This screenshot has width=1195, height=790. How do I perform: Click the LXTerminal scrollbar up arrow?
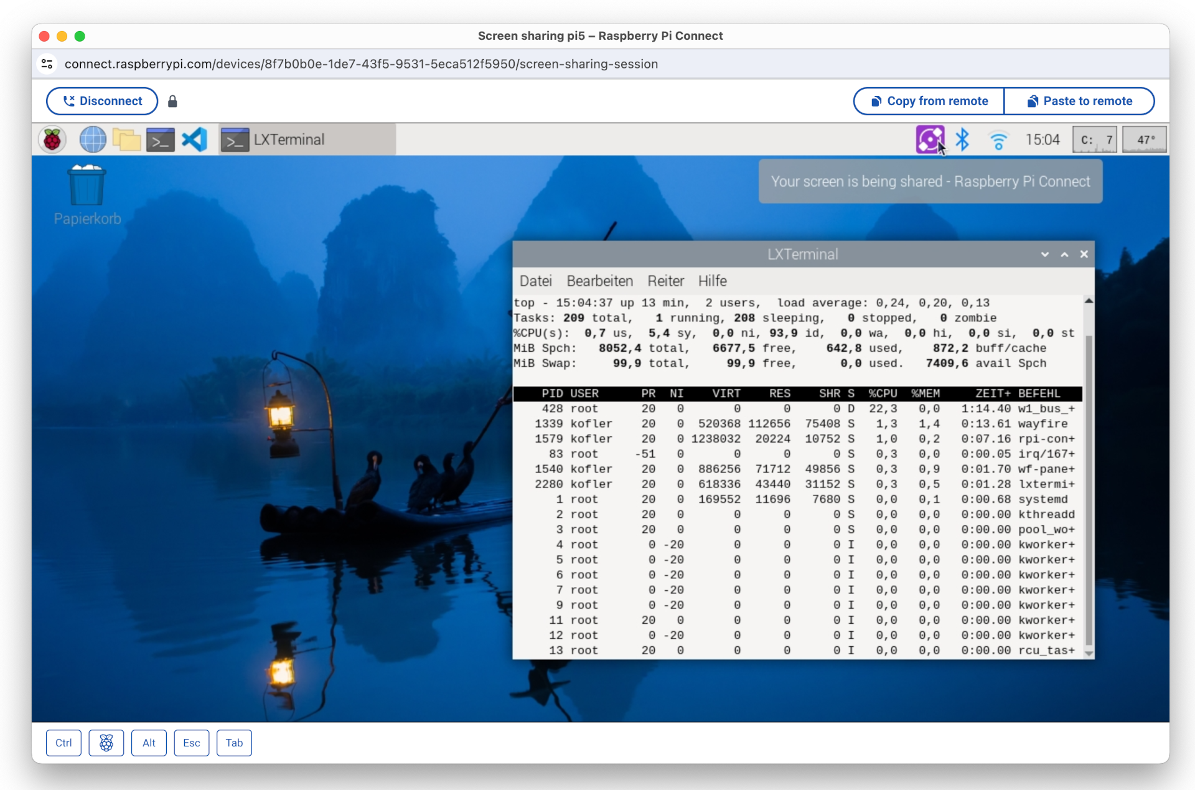(x=1089, y=301)
